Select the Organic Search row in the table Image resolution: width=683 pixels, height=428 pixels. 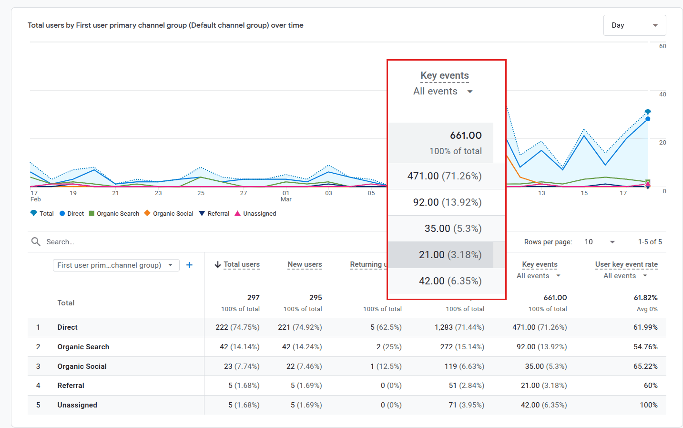coord(83,347)
